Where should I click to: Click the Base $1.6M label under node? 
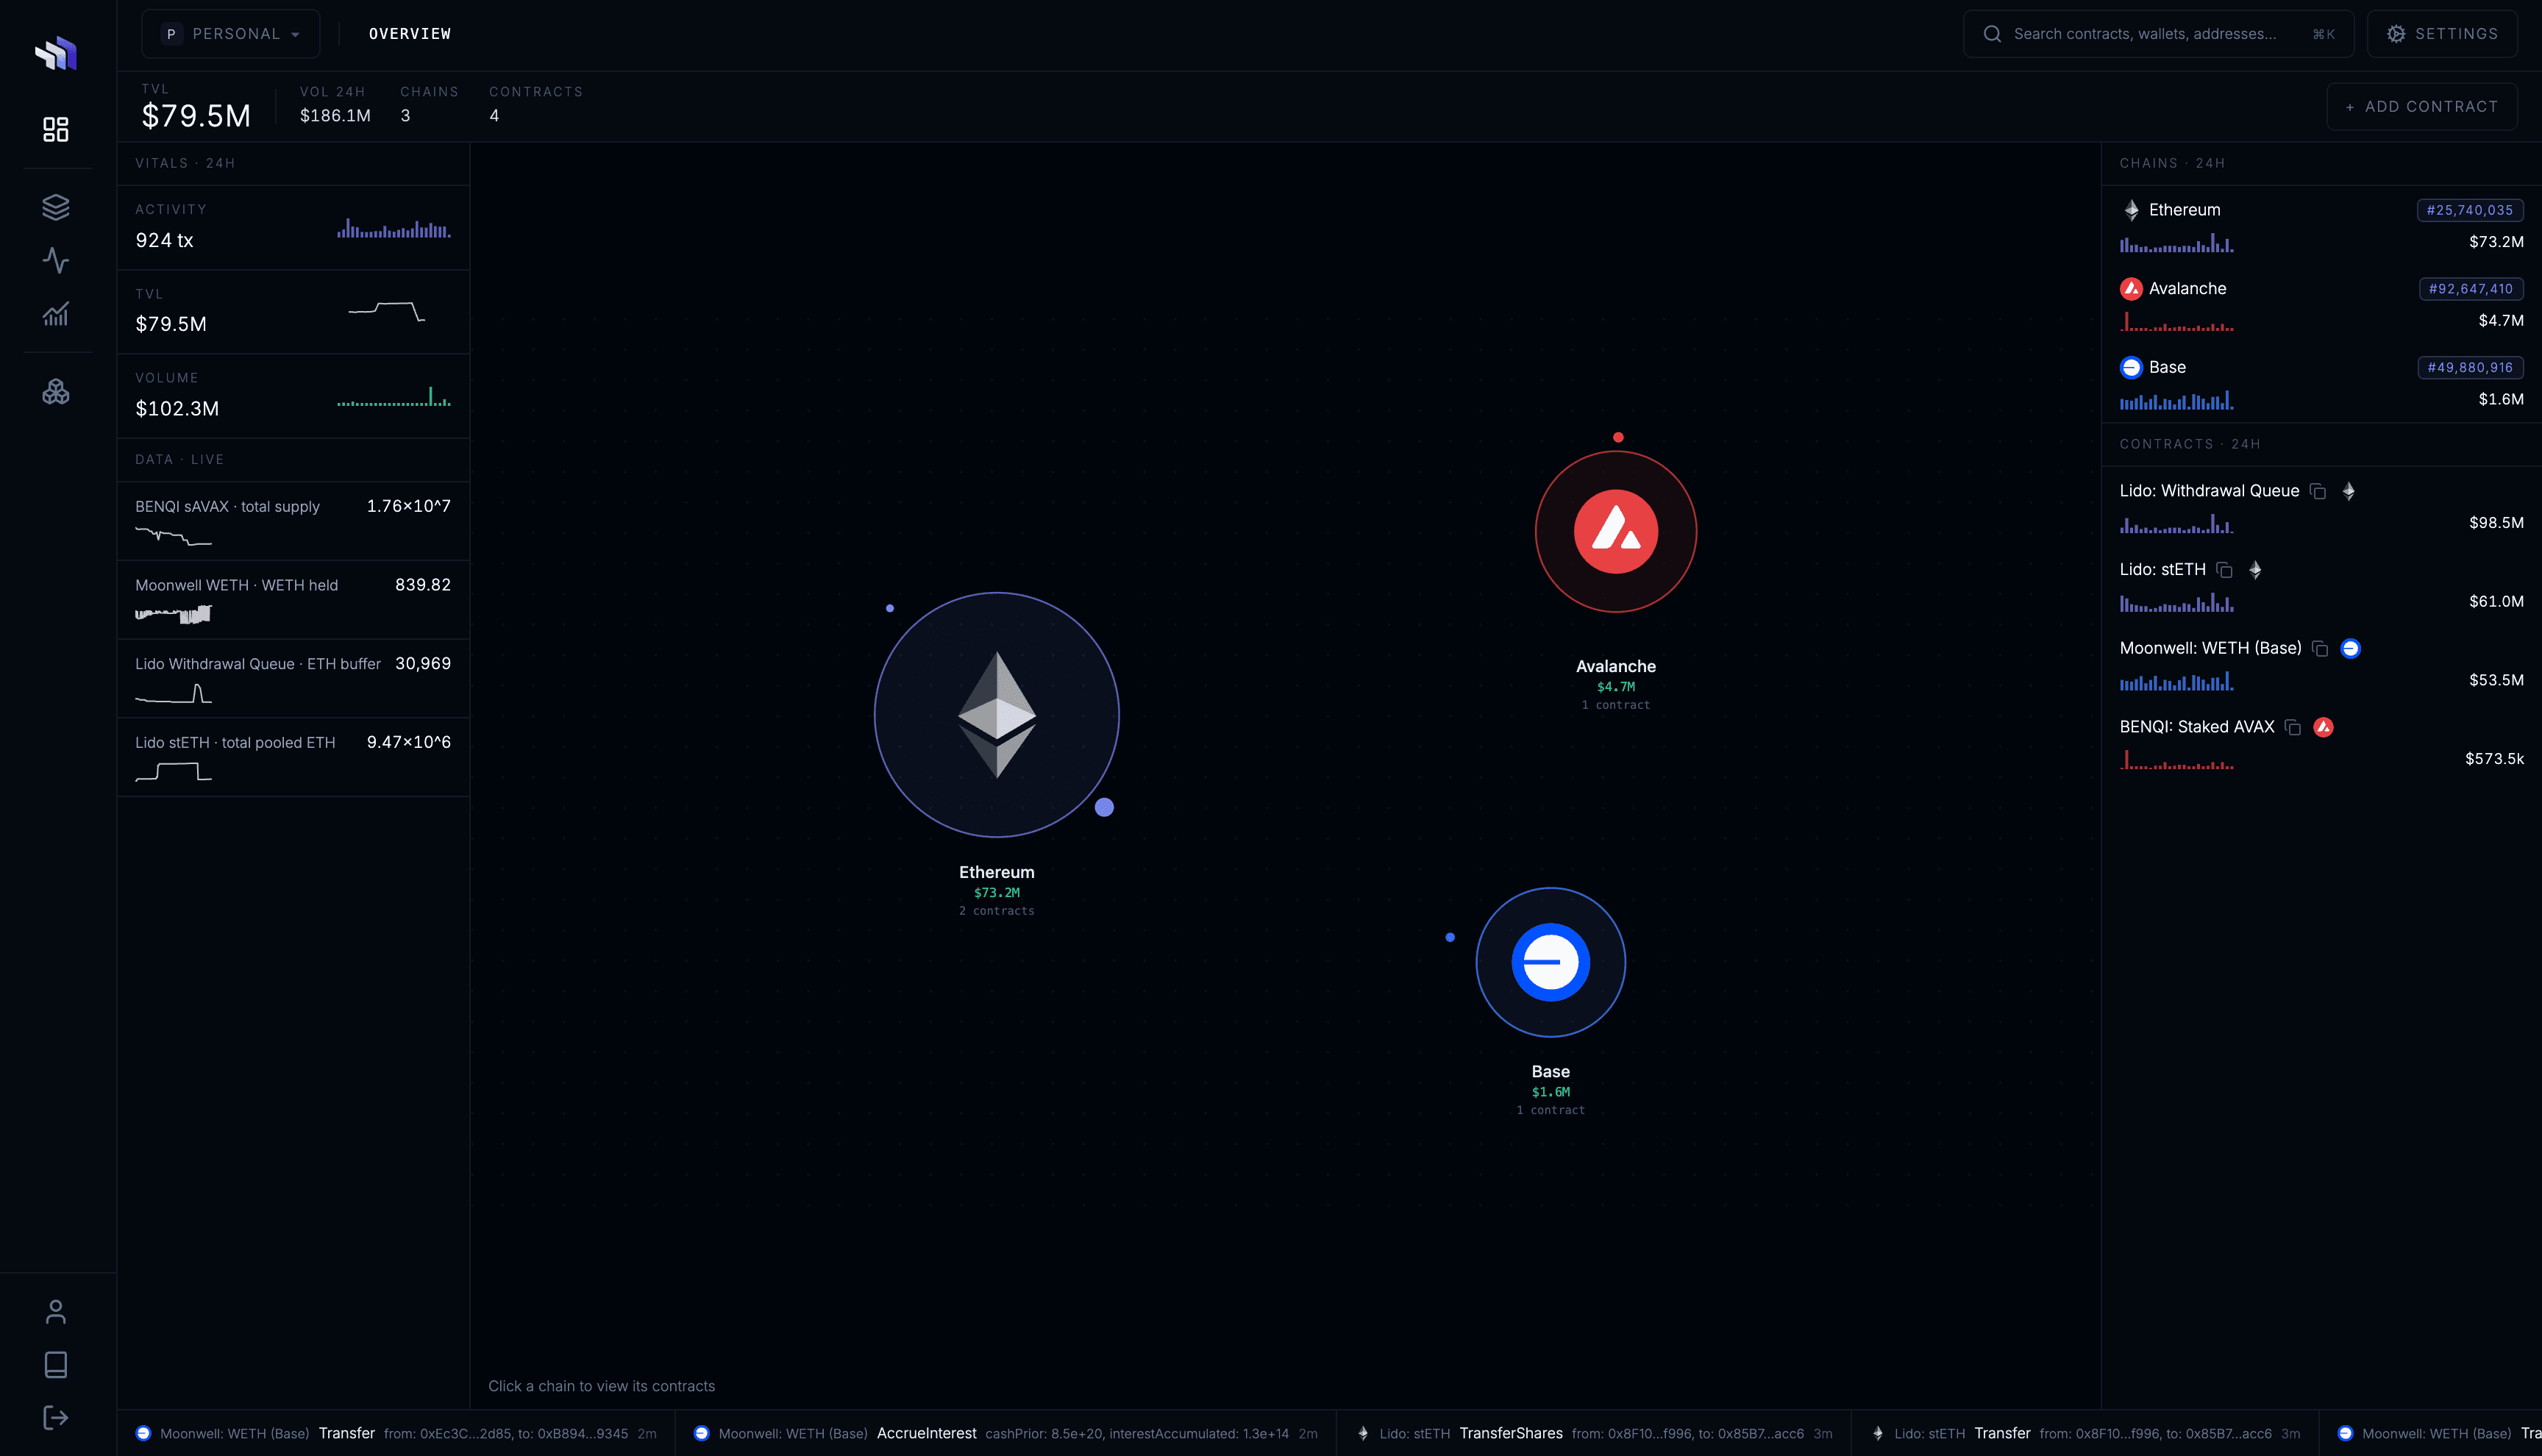point(1551,1092)
